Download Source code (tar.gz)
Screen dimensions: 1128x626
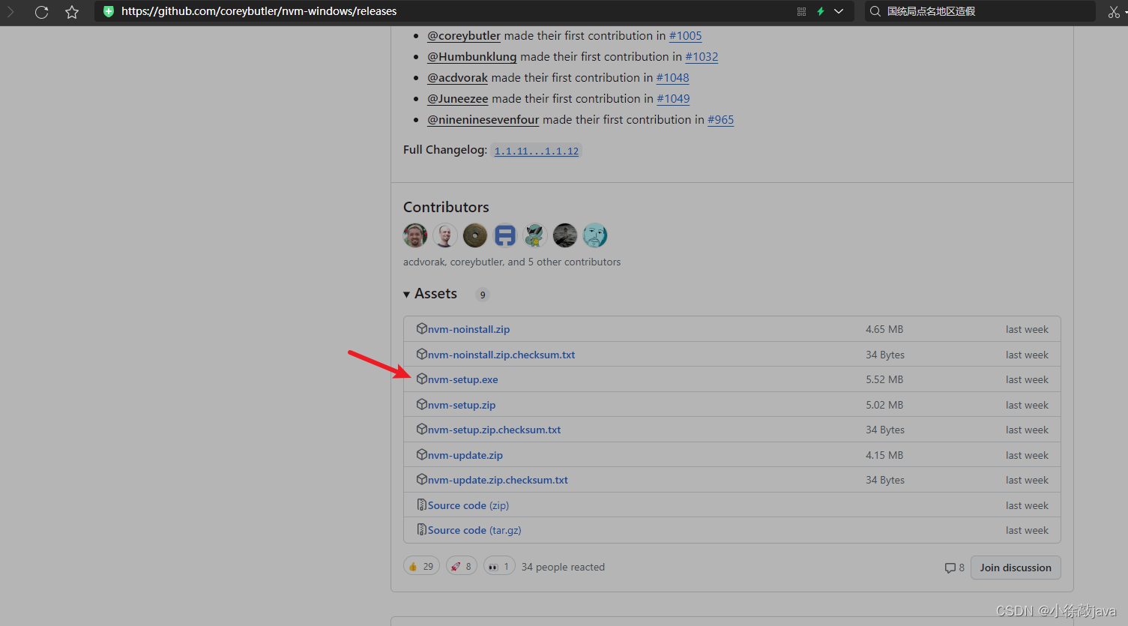(x=474, y=530)
